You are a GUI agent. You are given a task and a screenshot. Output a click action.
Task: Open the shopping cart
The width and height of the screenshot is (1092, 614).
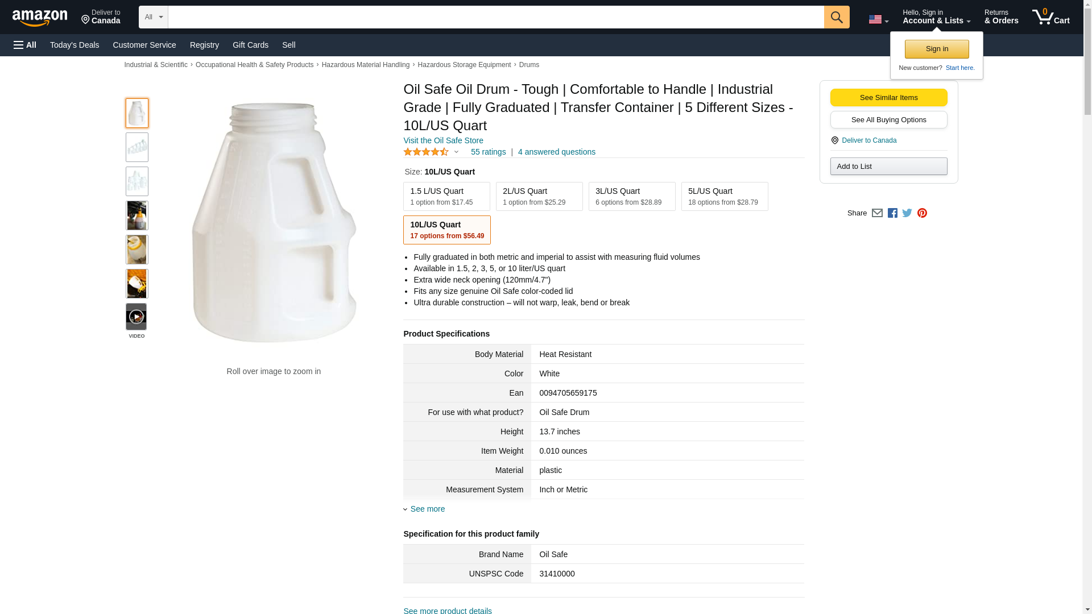(x=1050, y=17)
